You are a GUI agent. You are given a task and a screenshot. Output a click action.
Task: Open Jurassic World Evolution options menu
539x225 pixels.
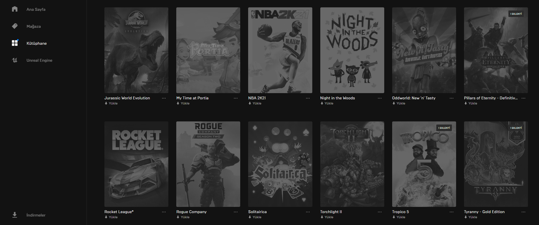pos(164,98)
